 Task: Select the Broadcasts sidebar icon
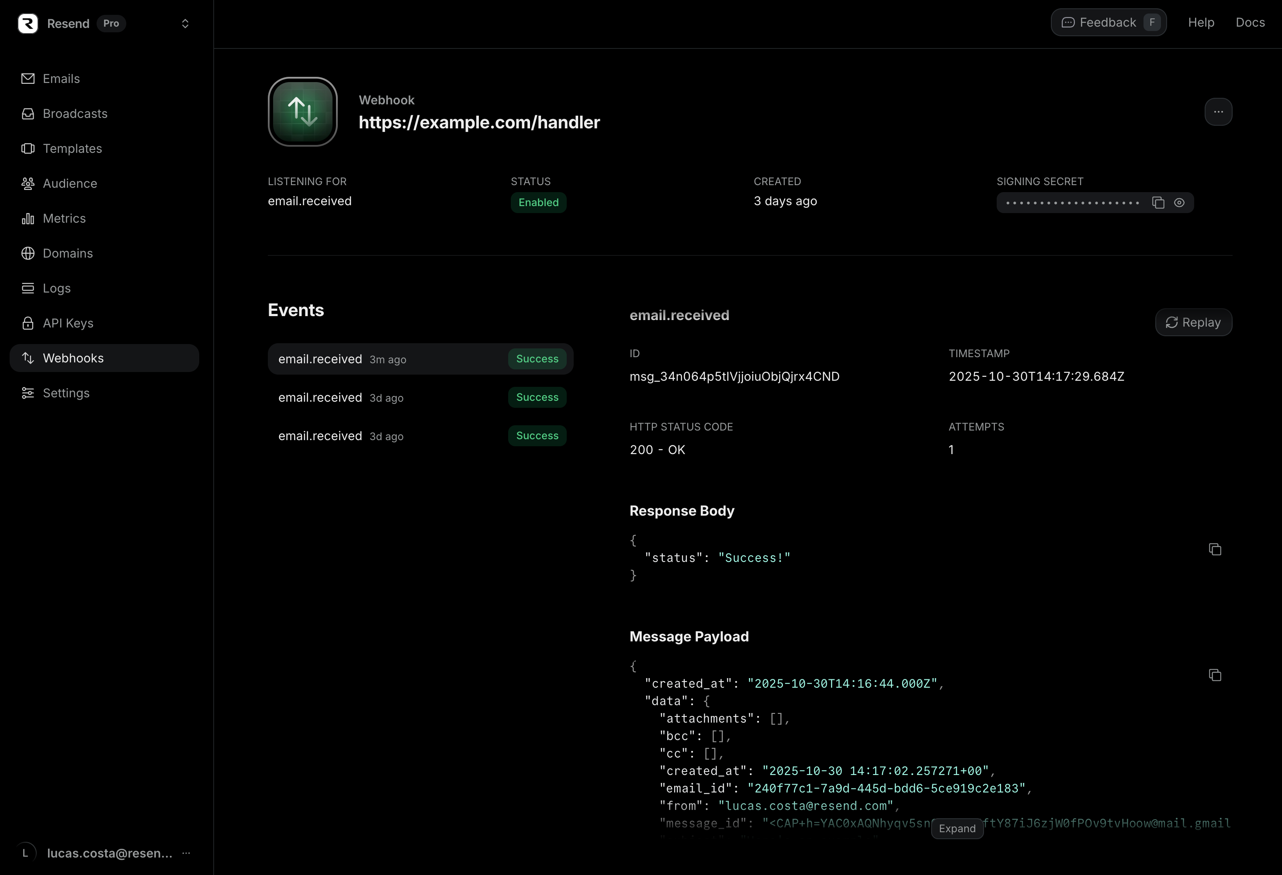click(28, 114)
